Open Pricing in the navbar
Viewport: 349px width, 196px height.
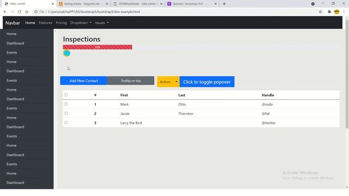tap(61, 23)
